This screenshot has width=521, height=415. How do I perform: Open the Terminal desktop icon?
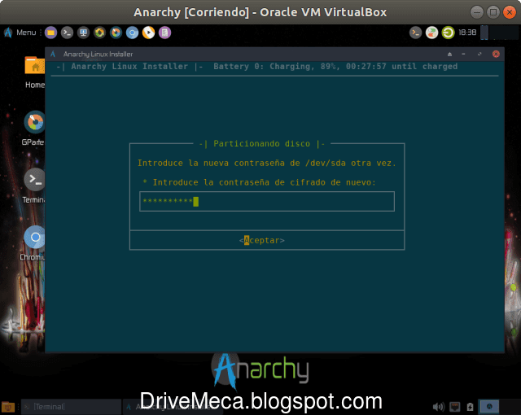tap(33, 186)
